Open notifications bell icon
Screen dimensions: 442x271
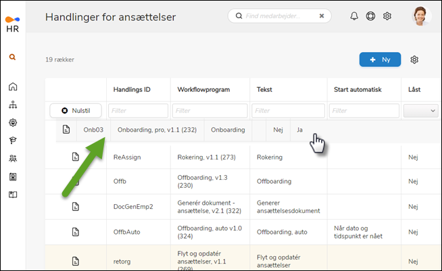[354, 16]
